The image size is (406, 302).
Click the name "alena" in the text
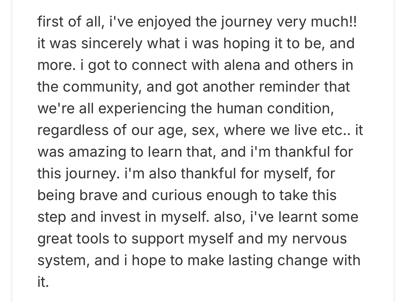coord(242,65)
